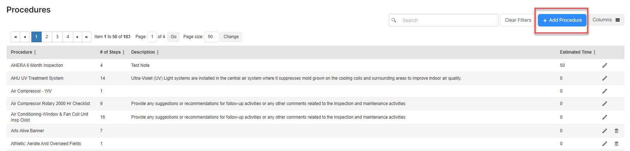
Task: Open the Procedure column options menu
Action: (x=35, y=53)
